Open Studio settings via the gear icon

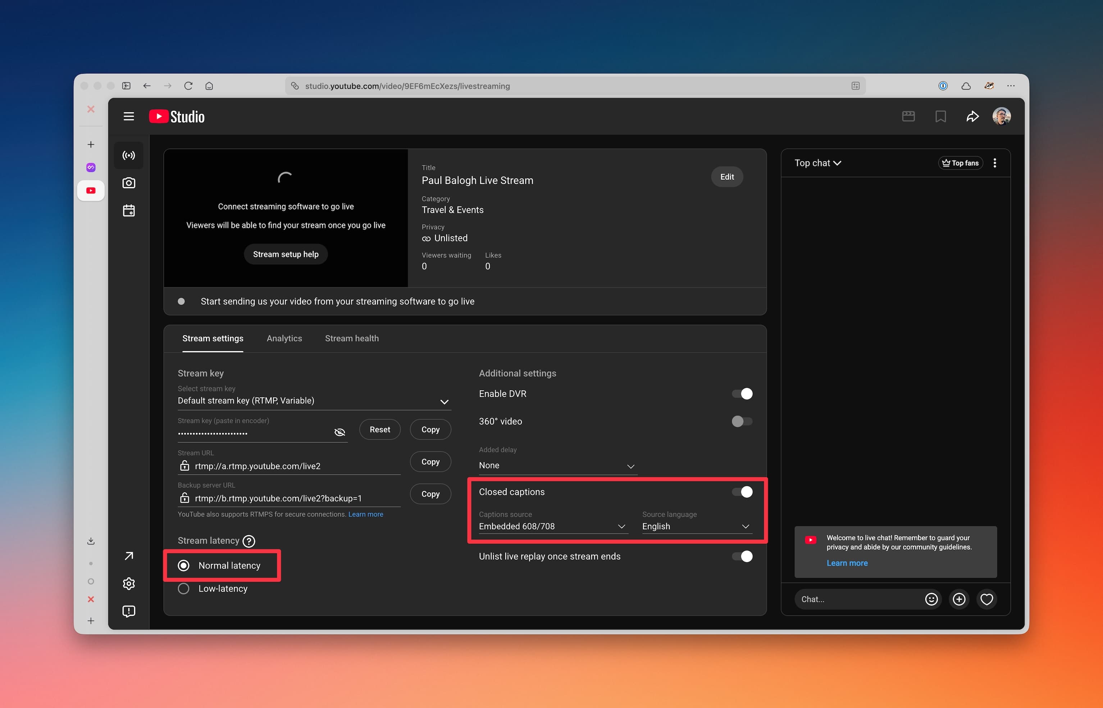pyautogui.click(x=128, y=584)
